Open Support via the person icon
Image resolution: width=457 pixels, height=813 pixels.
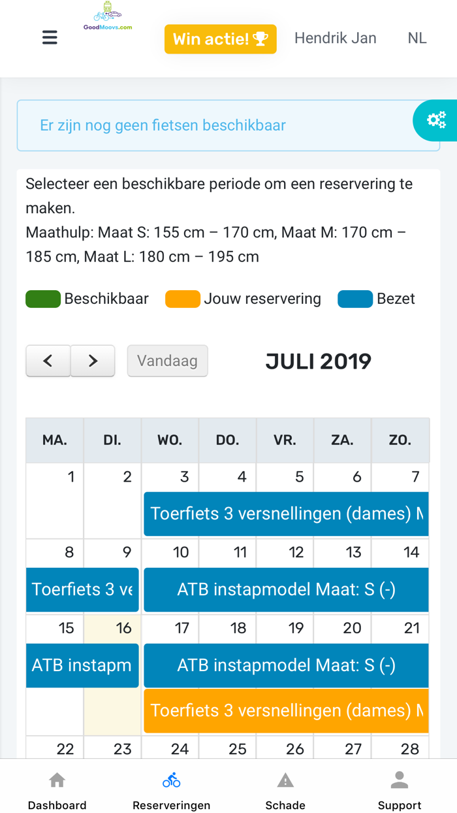coord(400,778)
